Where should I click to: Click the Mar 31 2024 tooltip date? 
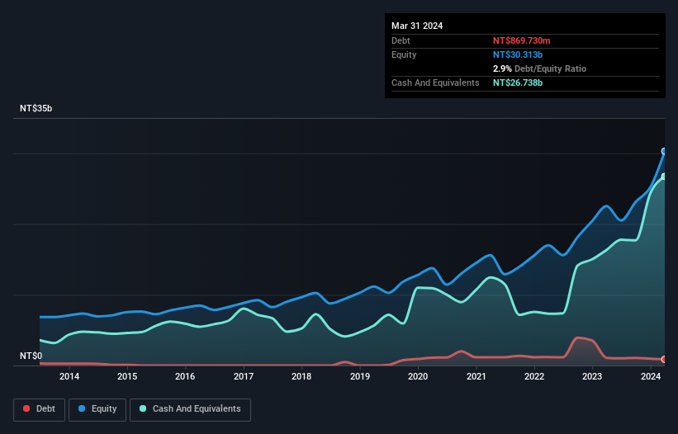tap(417, 26)
